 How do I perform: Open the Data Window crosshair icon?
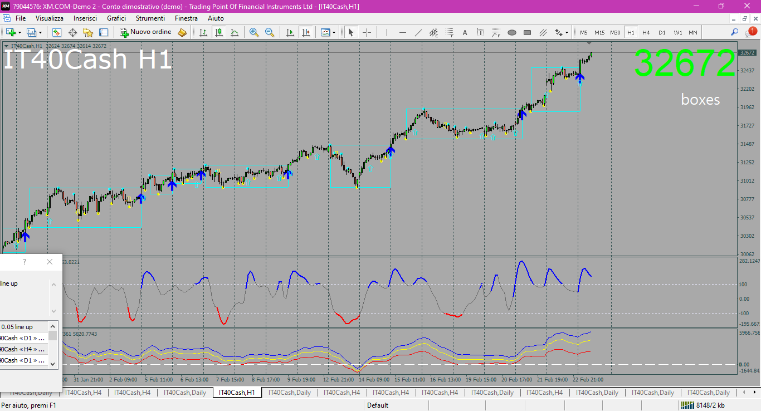point(72,32)
